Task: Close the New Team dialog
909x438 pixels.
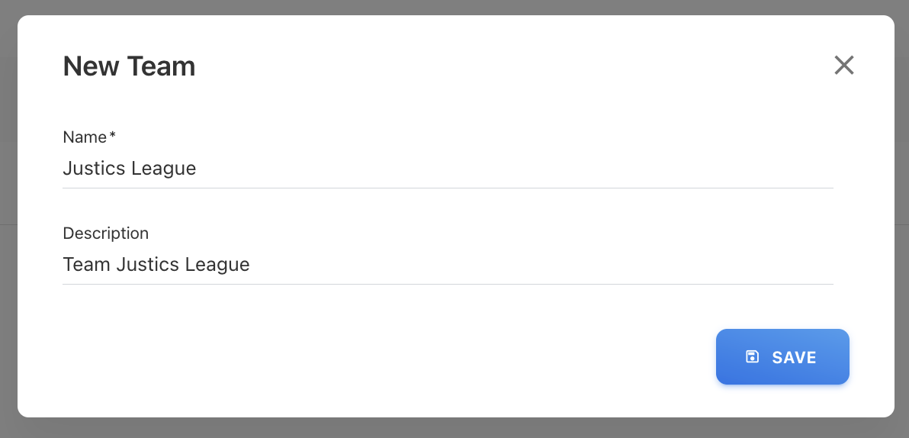Action: pyautogui.click(x=843, y=66)
